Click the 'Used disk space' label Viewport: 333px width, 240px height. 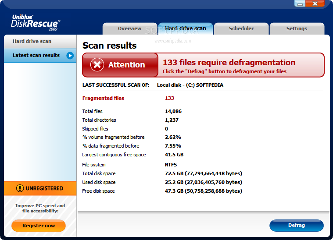click(x=99, y=182)
